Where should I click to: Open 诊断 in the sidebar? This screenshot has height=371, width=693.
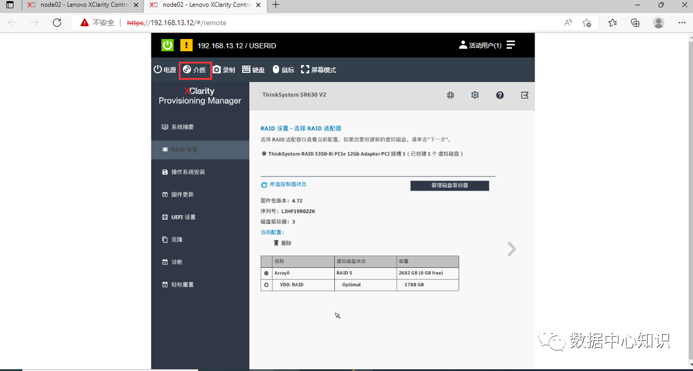200,262
